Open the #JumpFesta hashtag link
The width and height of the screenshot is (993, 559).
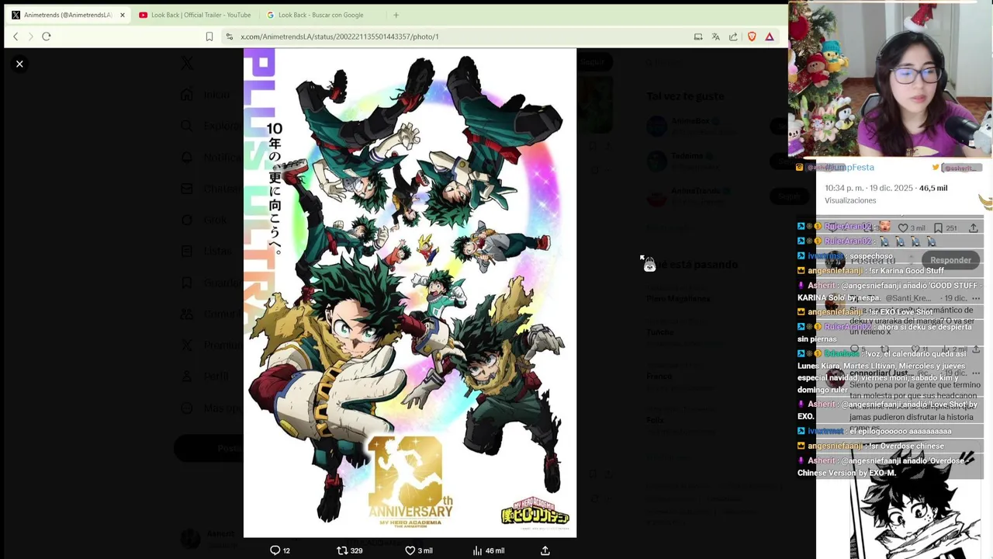pyautogui.click(x=849, y=167)
